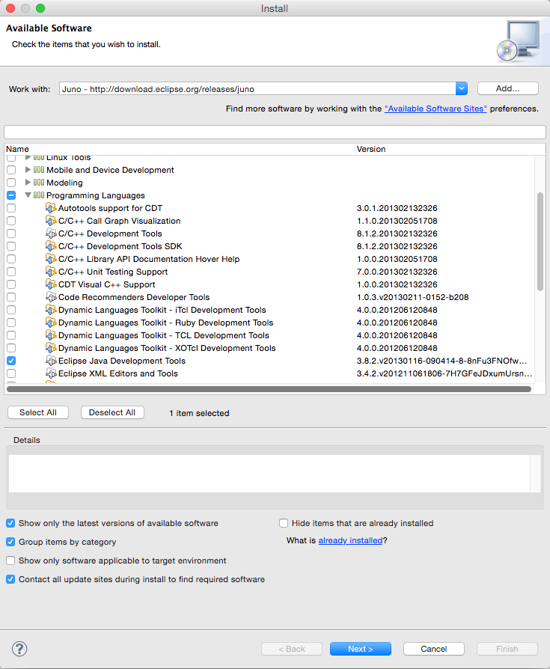Click the Work with site text field

pyautogui.click(x=257, y=89)
